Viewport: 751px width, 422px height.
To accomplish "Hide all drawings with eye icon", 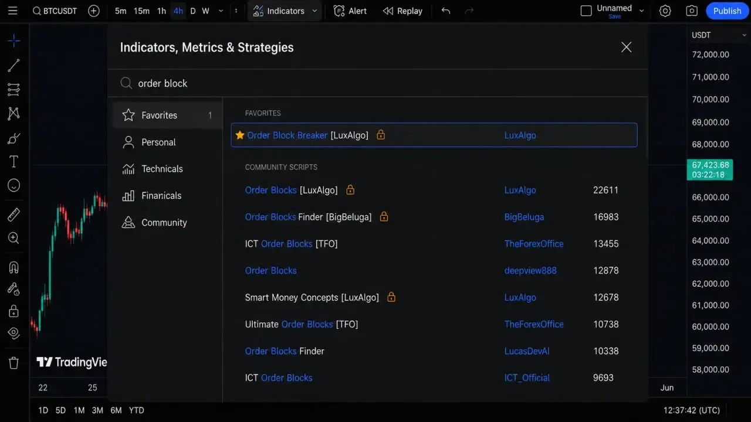I will click(x=14, y=333).
